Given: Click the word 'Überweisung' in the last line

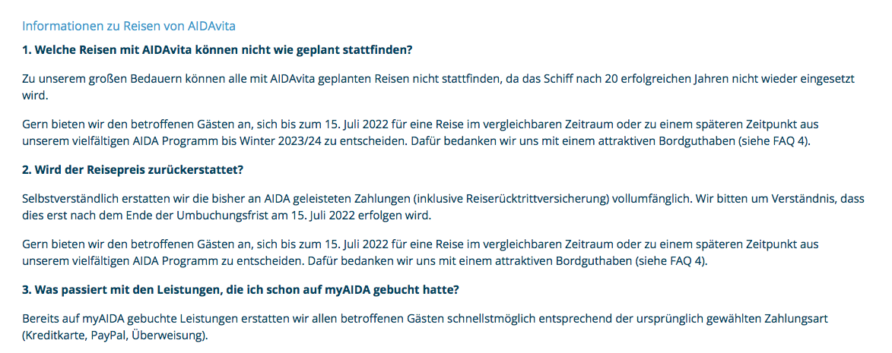Looking at the screenshot, I should [x=170, y=336].
